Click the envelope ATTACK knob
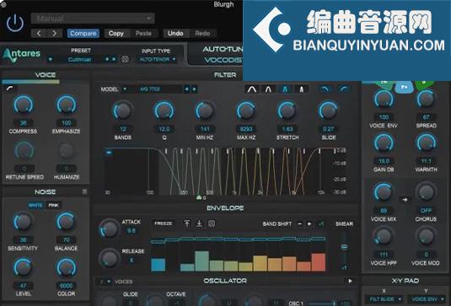The height and width of the screenshot is (306, 451). (x=109, y=229)
